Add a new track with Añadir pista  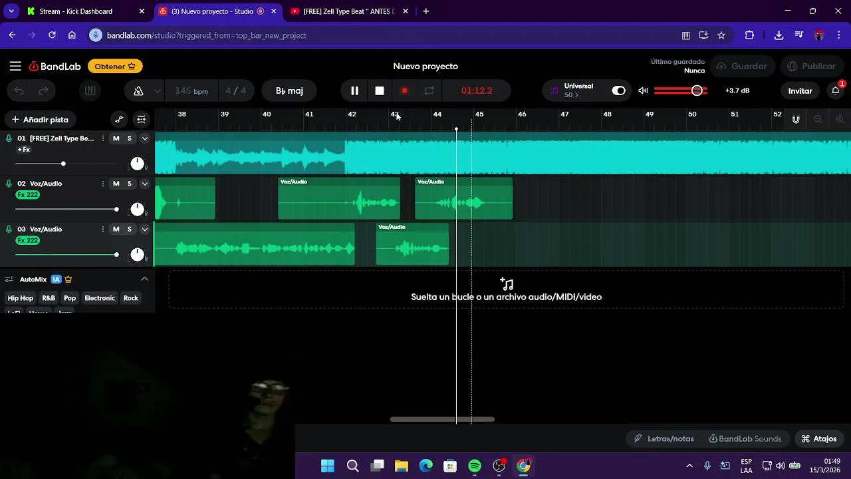(40, 120)
